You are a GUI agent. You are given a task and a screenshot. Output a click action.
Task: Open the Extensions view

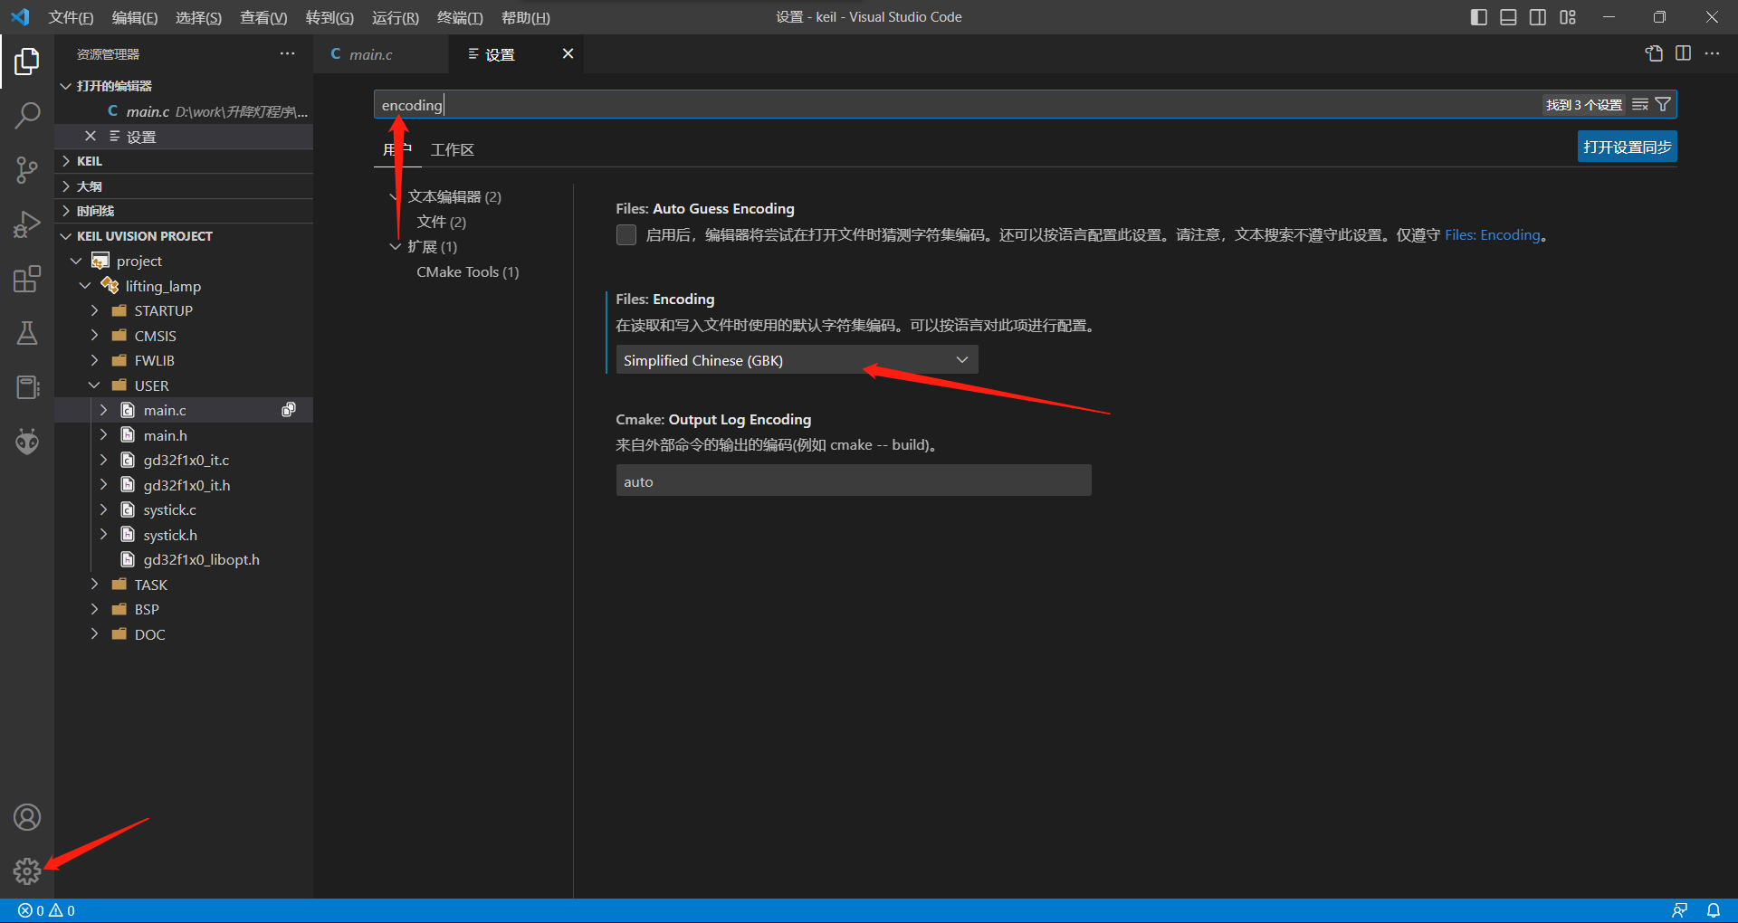(x=27, y=279)
